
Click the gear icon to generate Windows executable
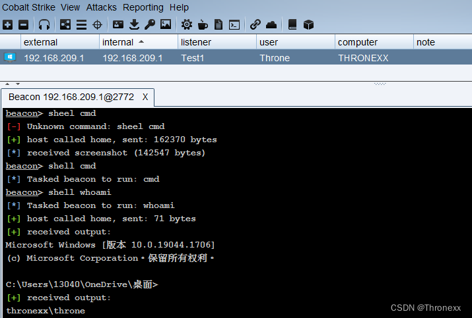pos(187,24)
